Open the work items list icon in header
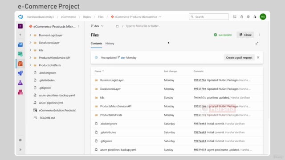This screenshot has height=160, width=285. tap(235, 17)
